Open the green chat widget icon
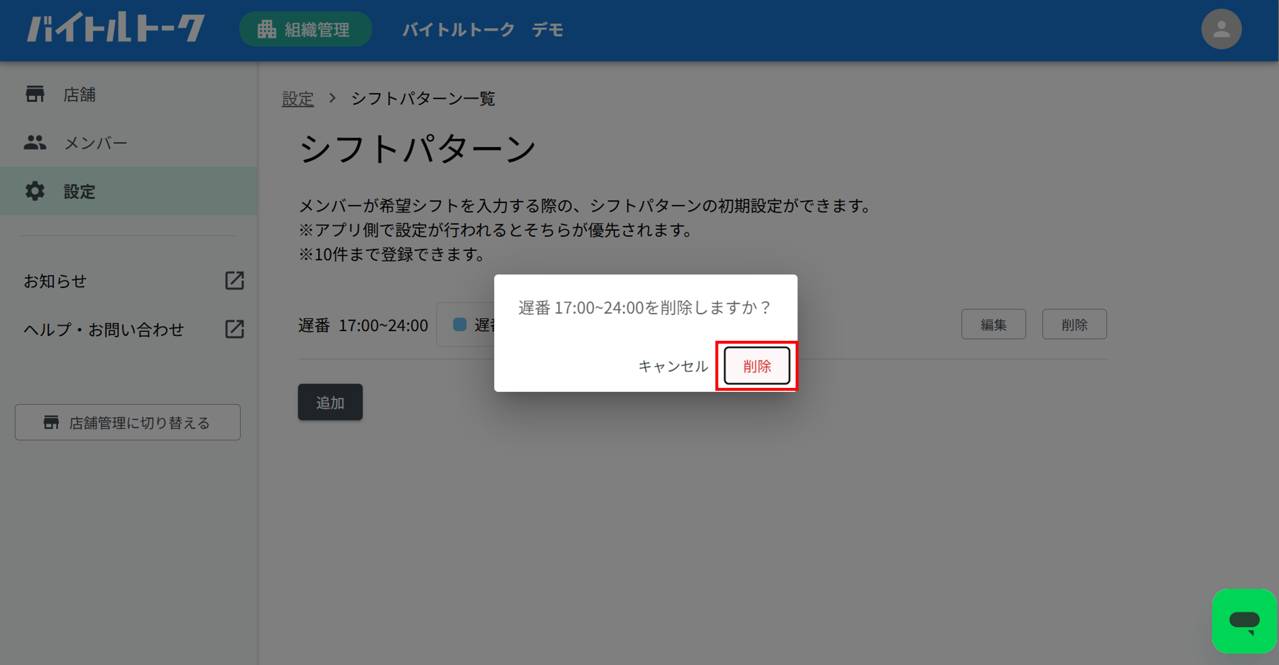 [1244, 621]
